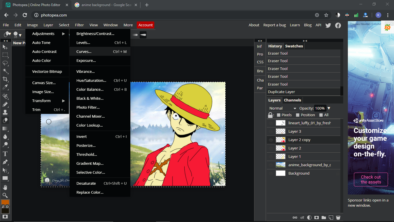394x222 pixels.
Task: Create a new layer icon
Action: pyautogui.click(x=331, y=217)
